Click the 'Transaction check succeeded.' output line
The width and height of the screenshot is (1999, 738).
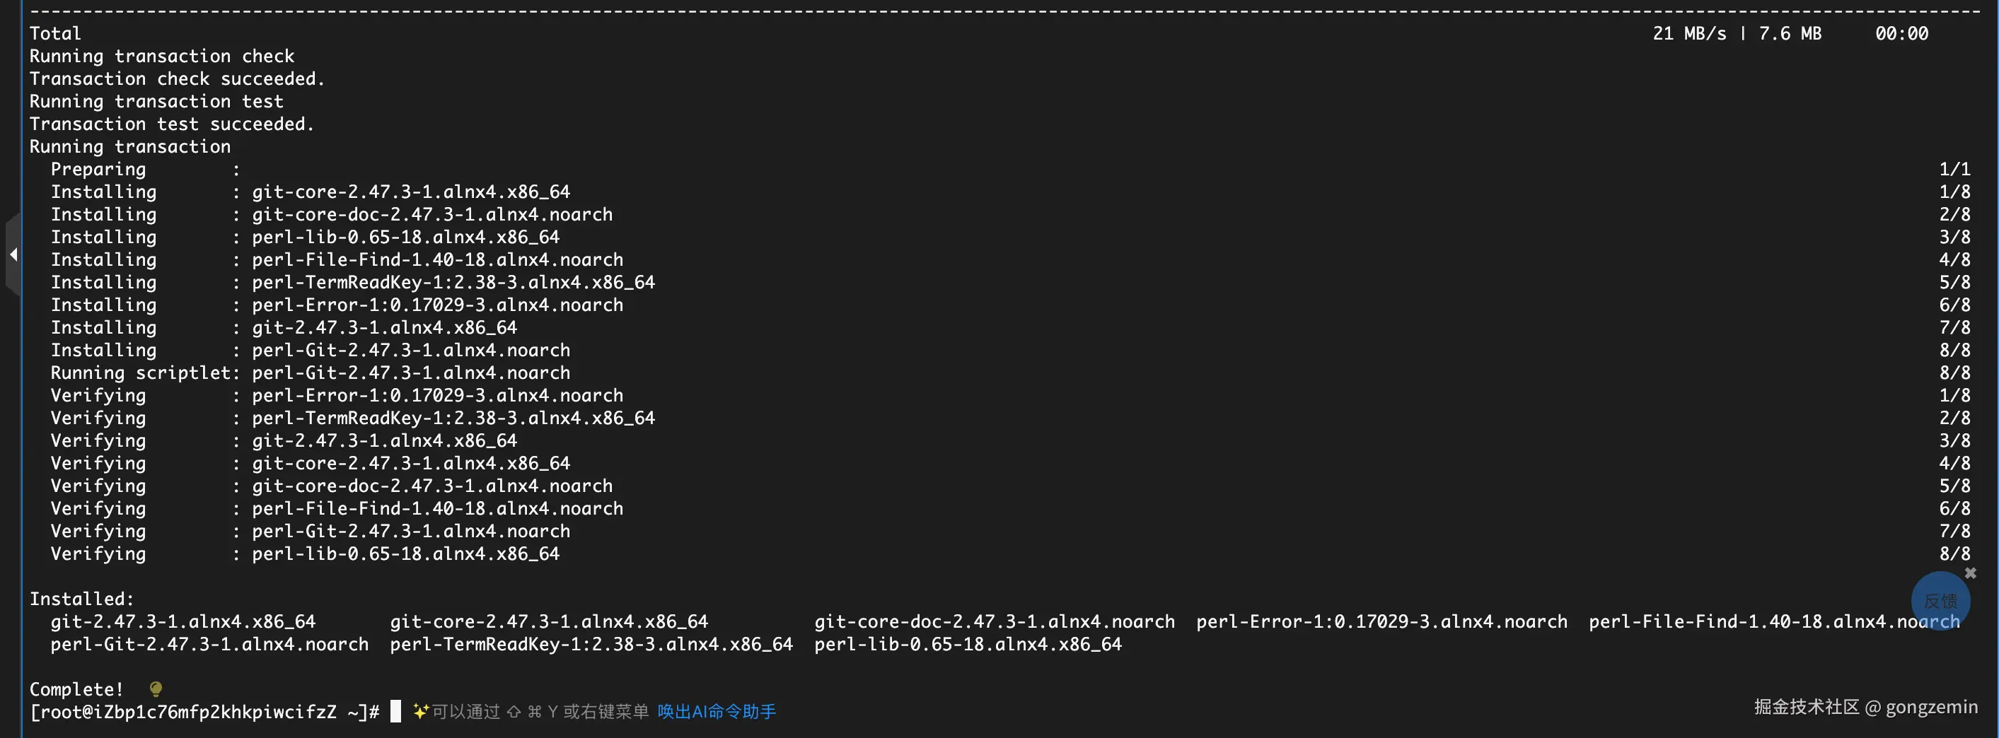[177, 79]
